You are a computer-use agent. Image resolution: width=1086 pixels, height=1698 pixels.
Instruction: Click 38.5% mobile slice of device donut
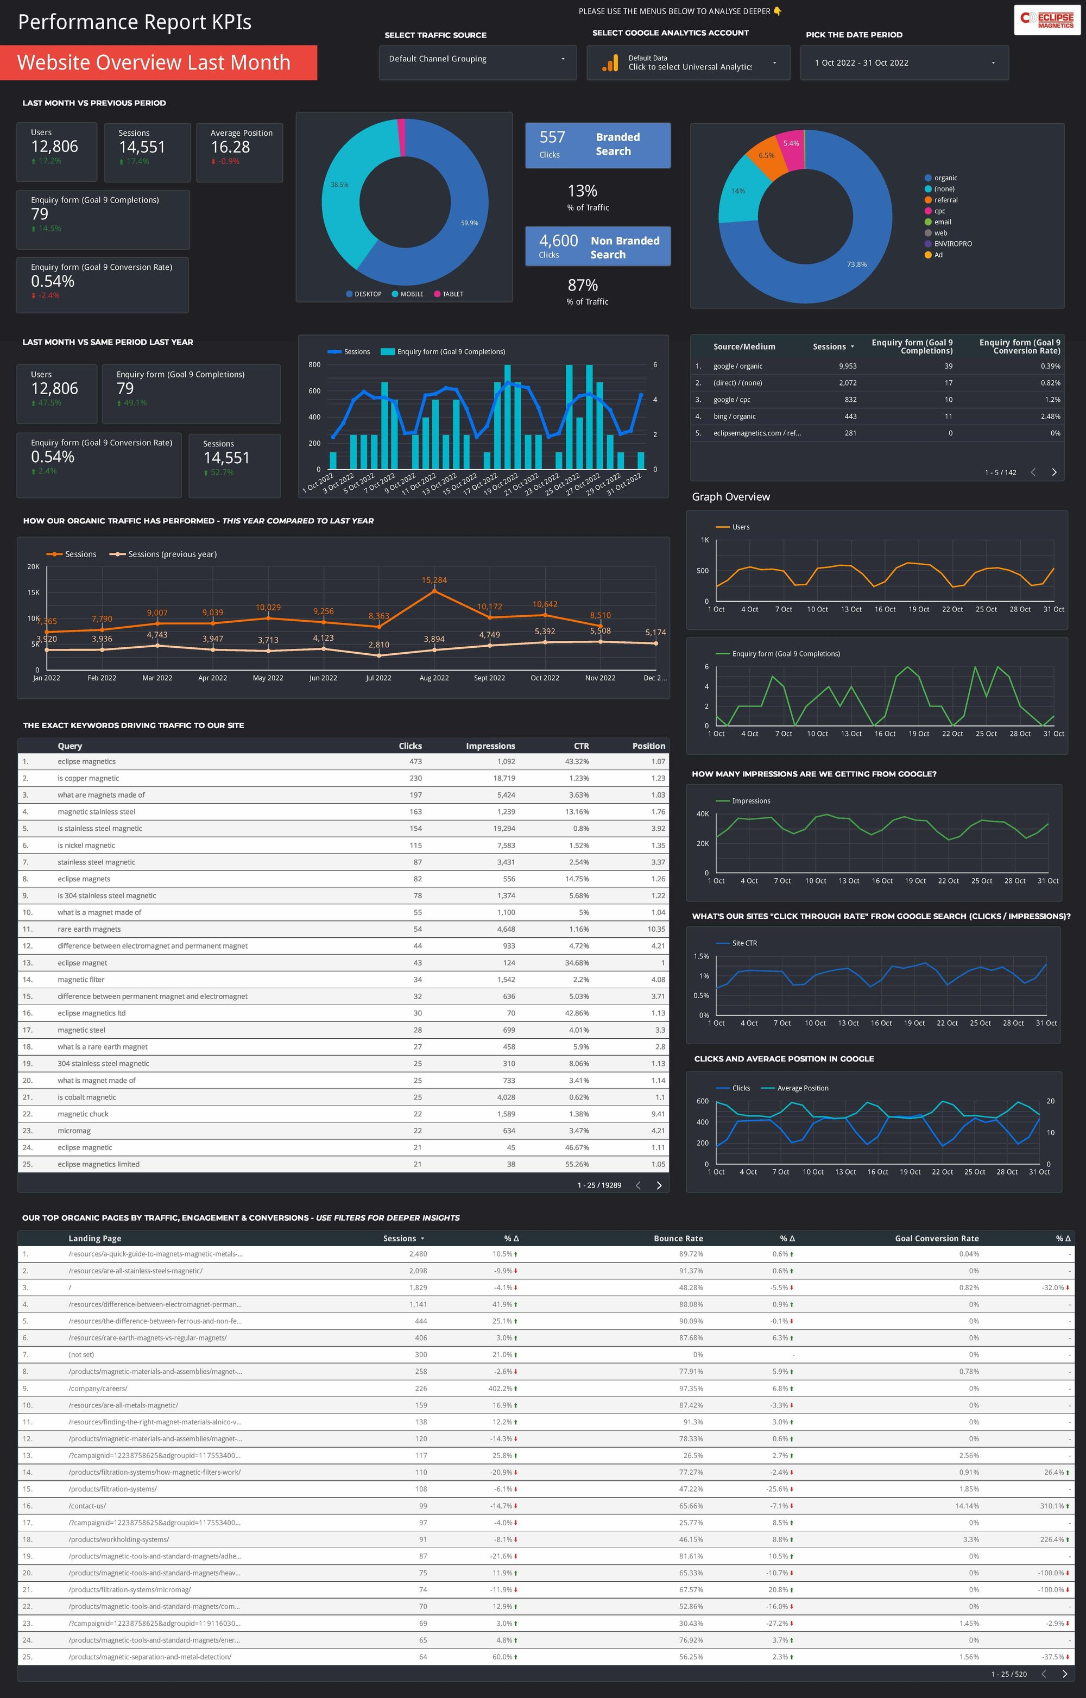[340, 185]
